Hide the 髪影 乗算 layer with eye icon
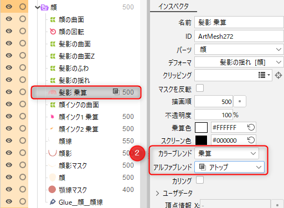This screenshot has height=208, width=284. tap(9, 92)
